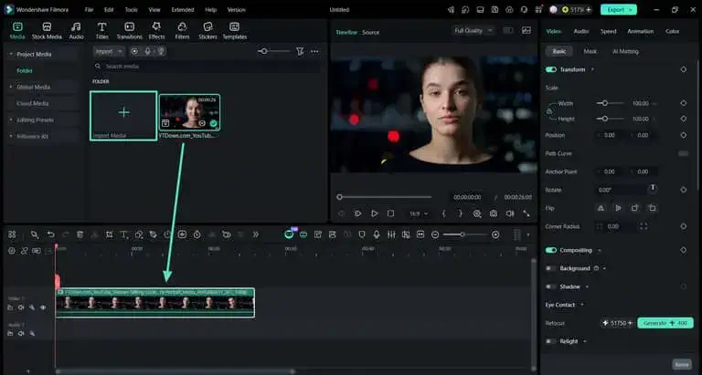Open the Templates panel

point(235,31)
